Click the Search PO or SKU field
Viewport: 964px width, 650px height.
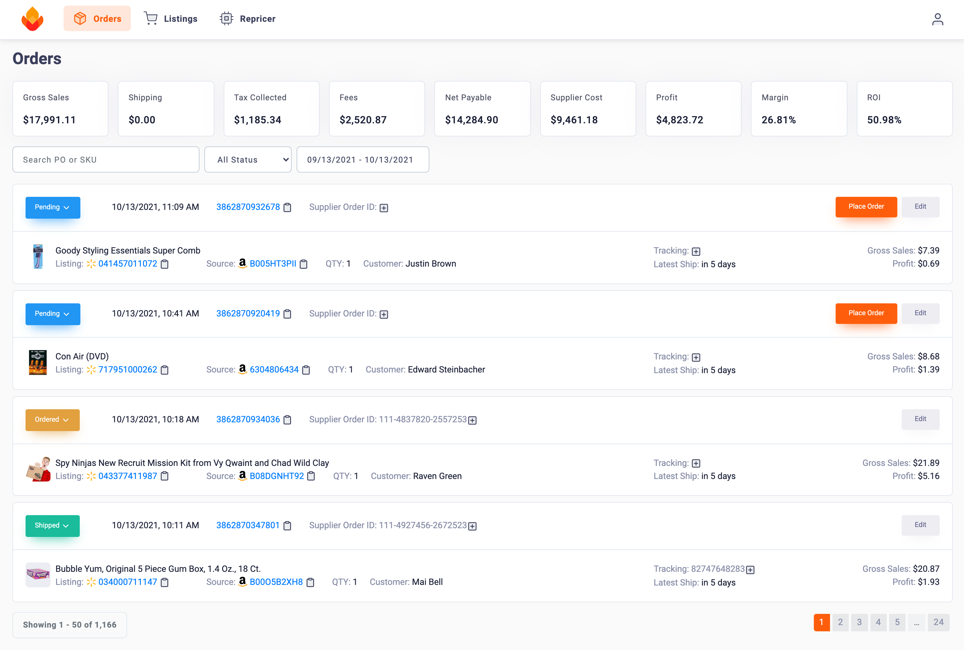(x=106, y=159)
